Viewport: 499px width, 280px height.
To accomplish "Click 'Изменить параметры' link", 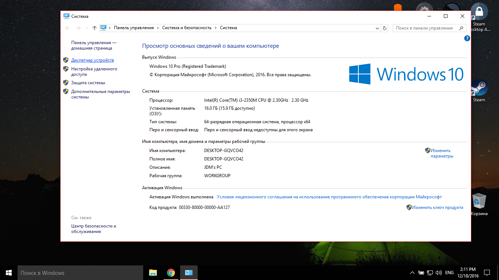I will (x=442, y=153).
